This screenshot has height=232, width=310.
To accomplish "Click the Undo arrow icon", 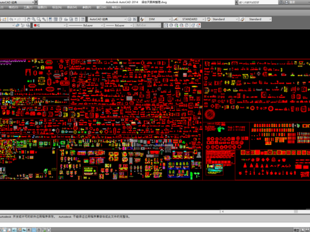I will (x=12, y=19).
